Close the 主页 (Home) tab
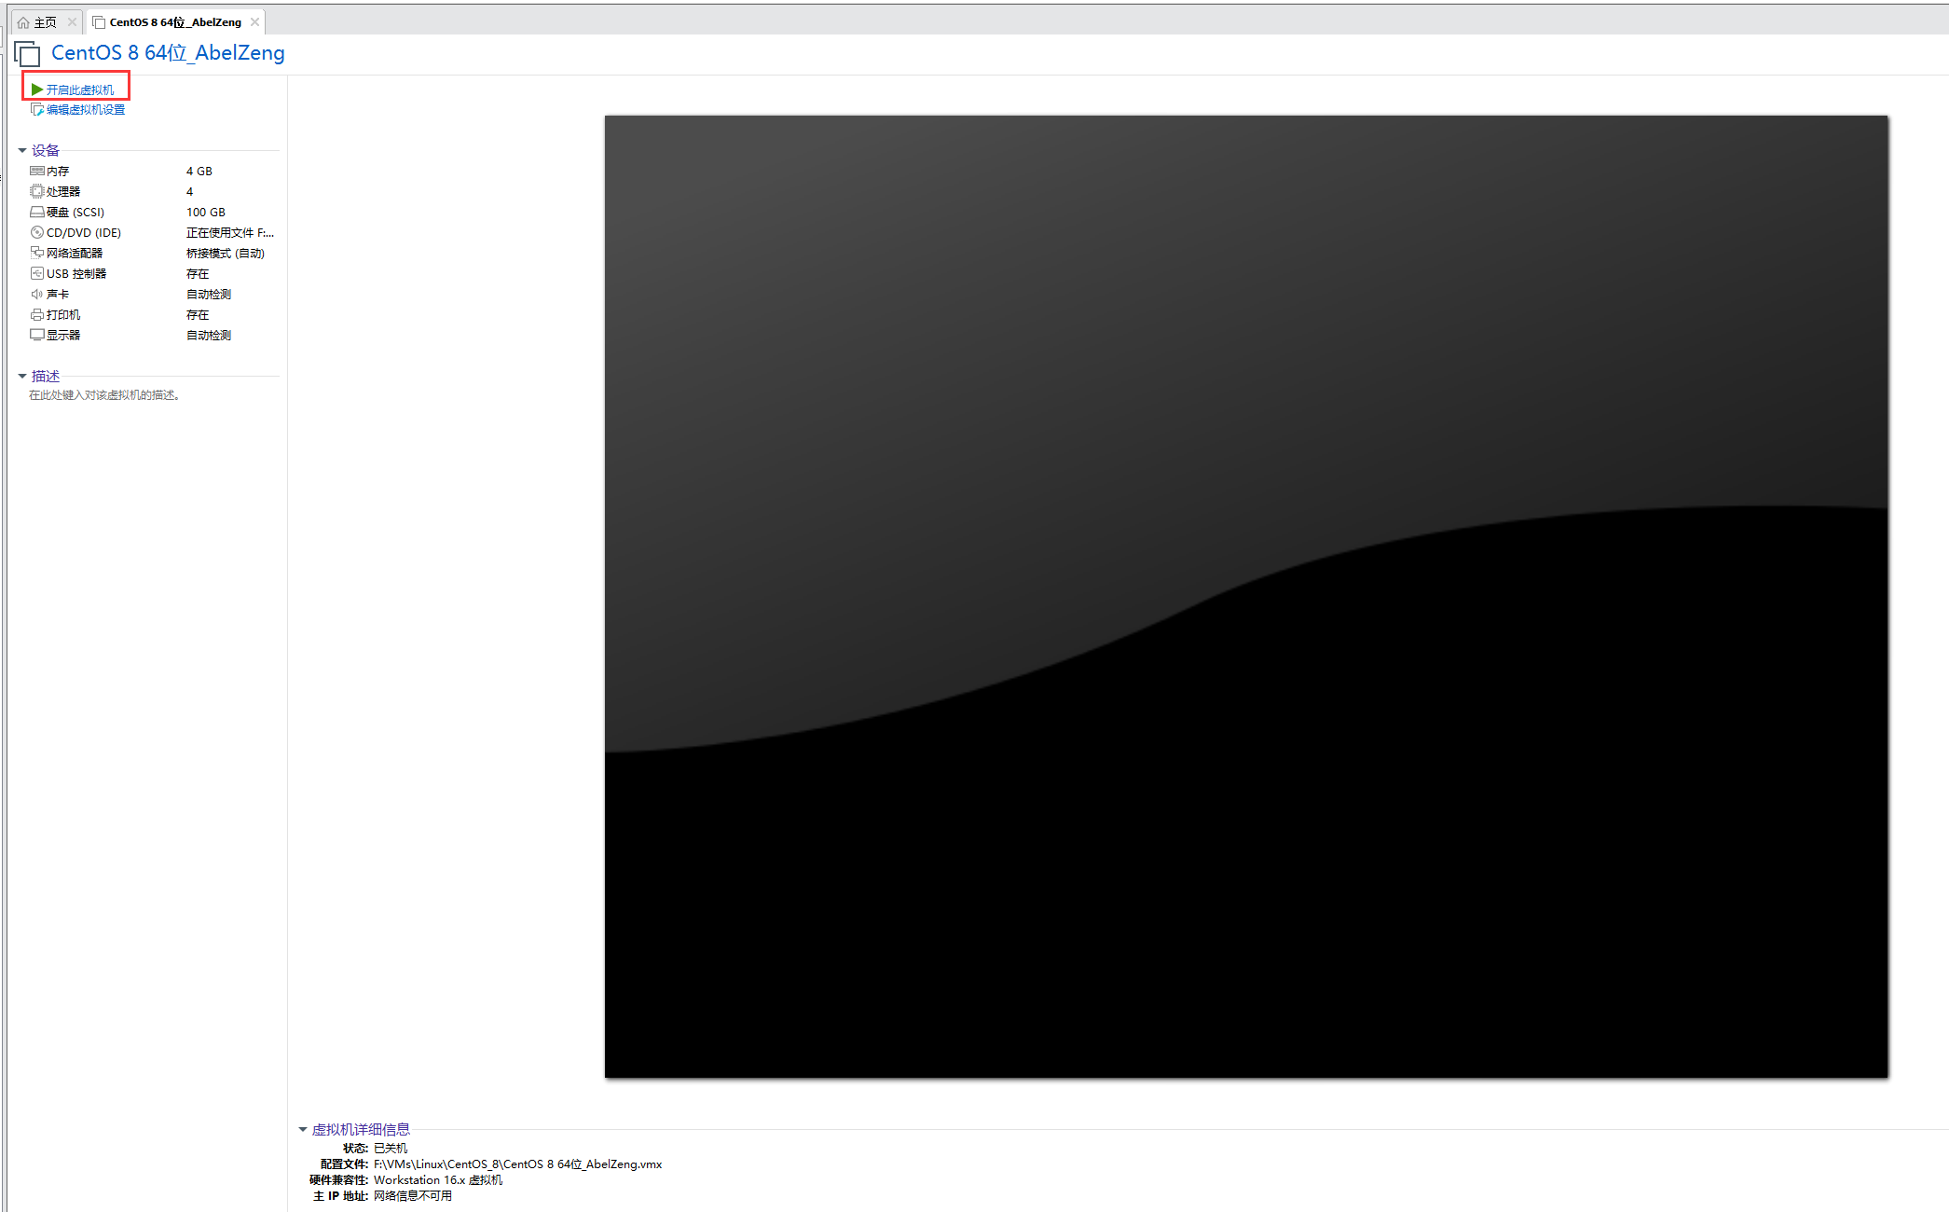This screenshot has height=1212, width=1949. tap(72, 22)
